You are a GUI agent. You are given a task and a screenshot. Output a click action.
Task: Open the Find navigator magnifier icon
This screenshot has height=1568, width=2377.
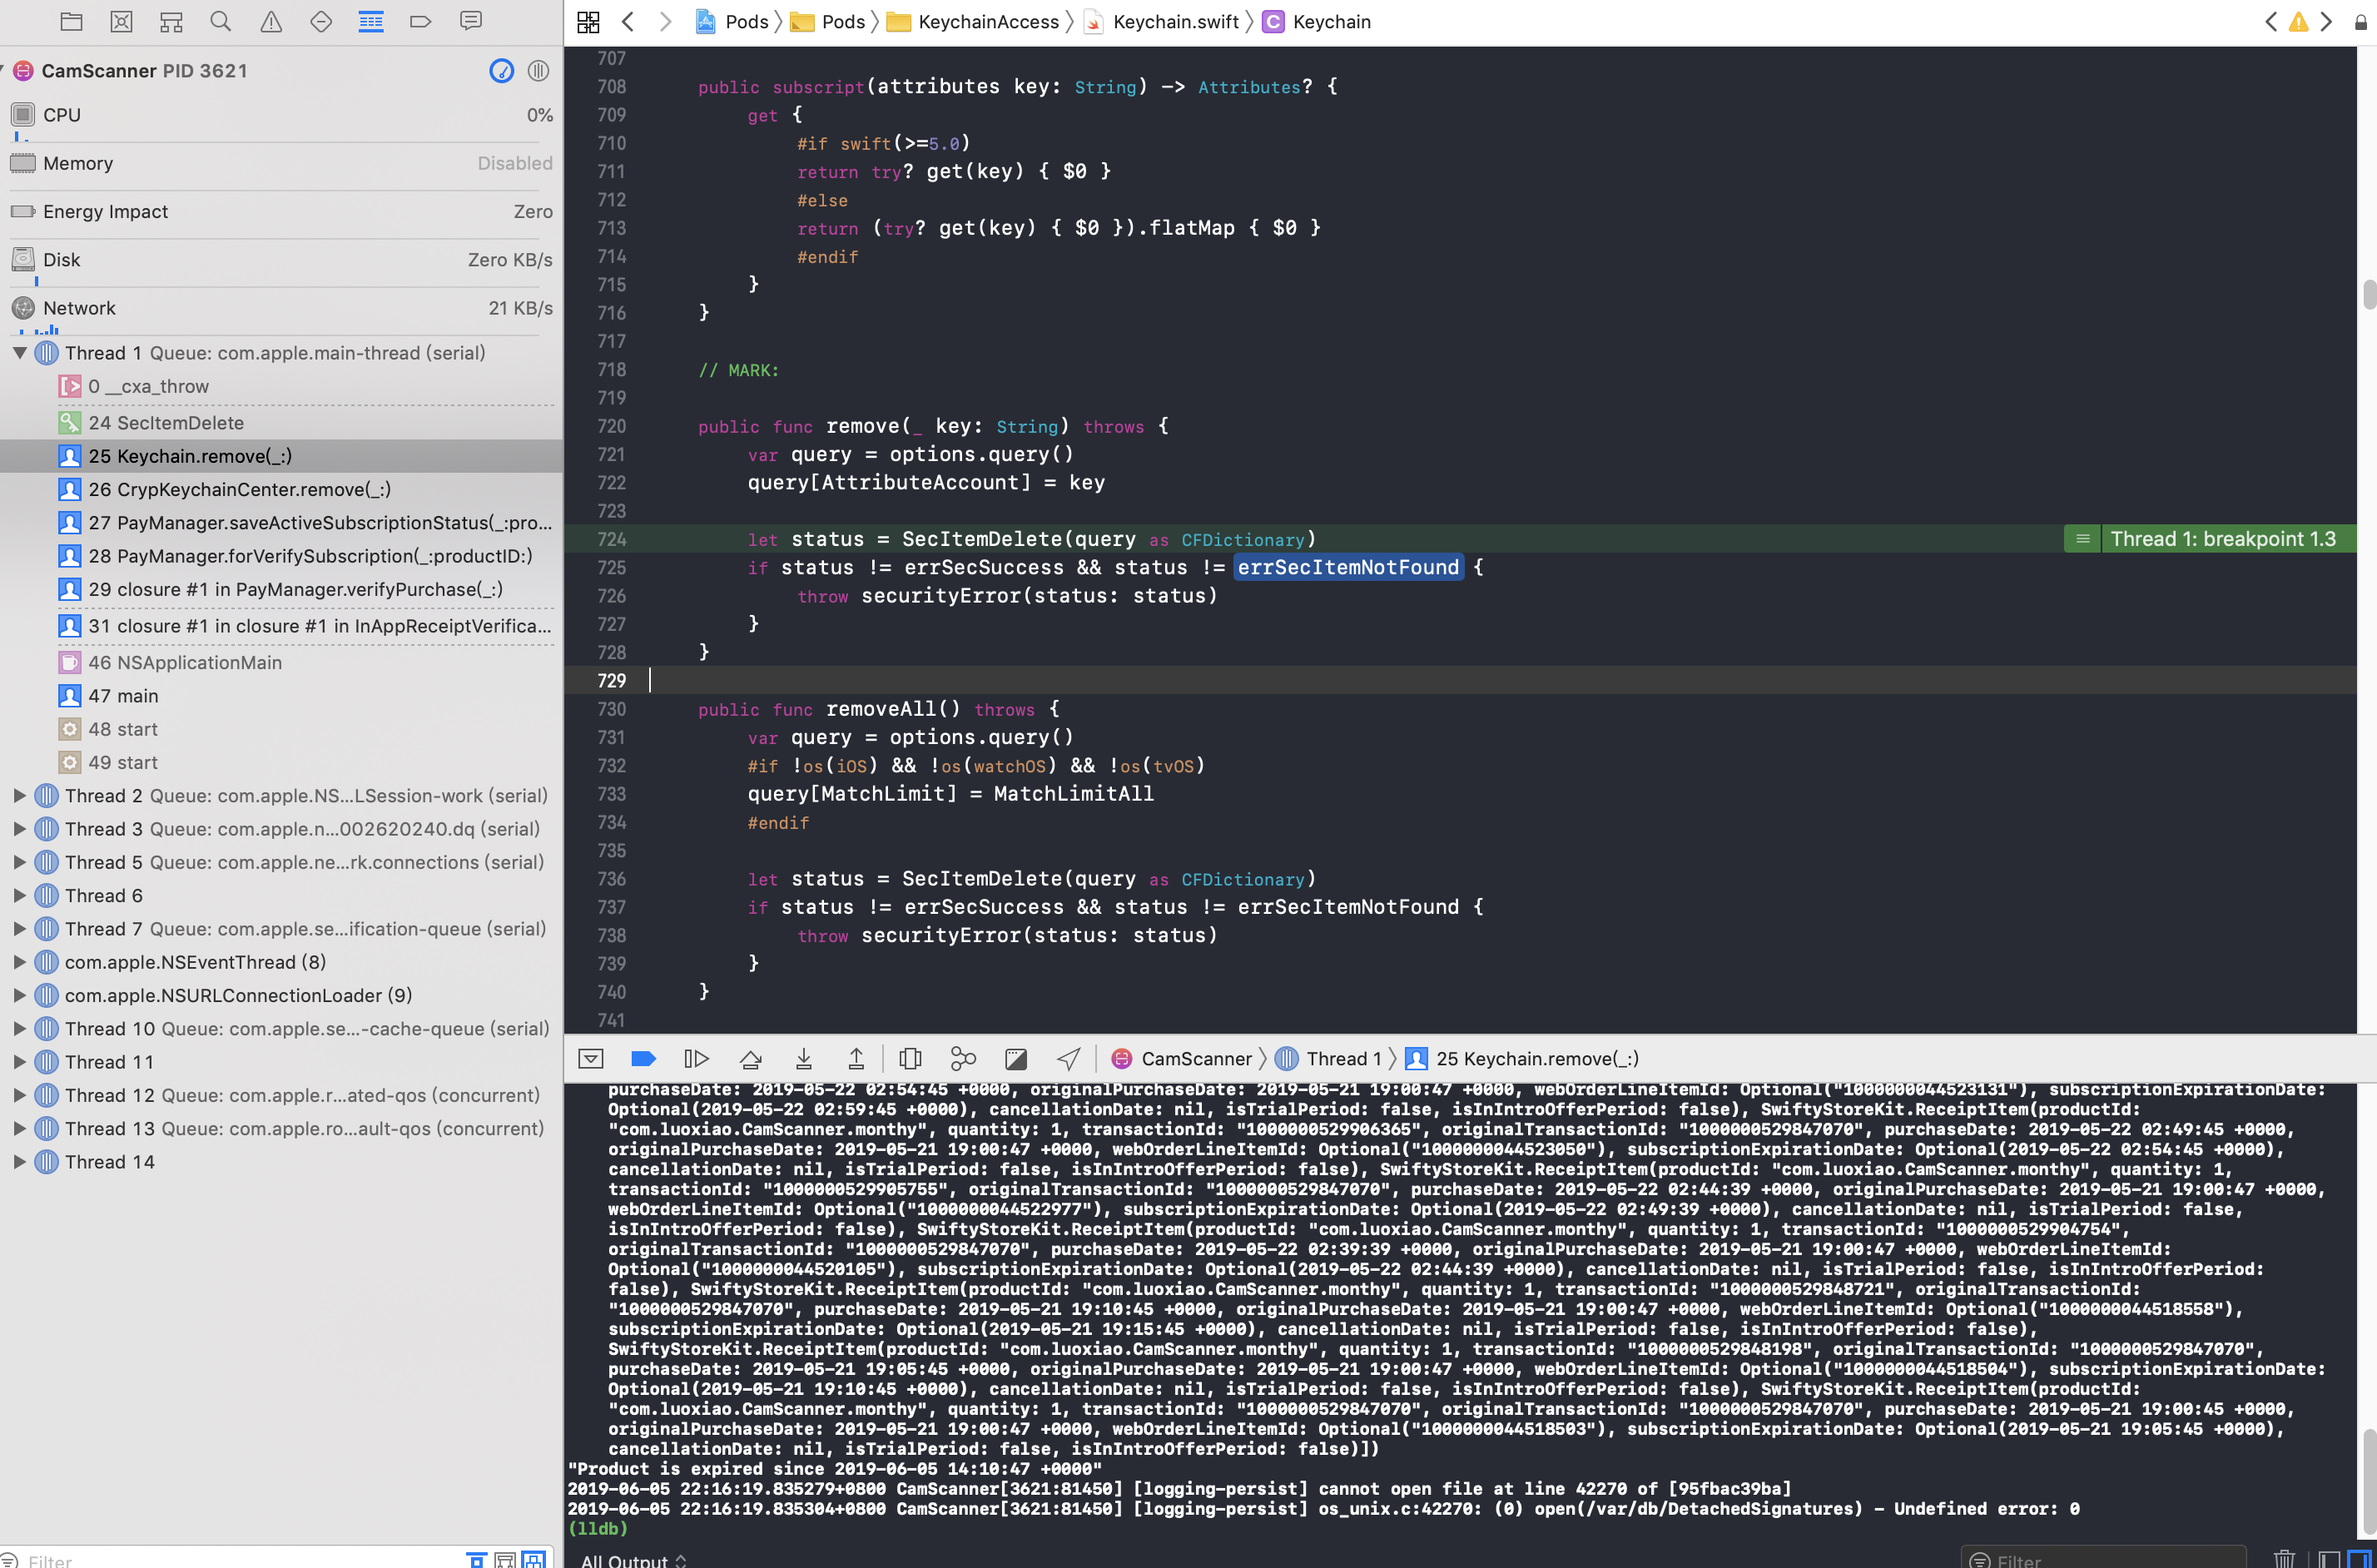[220, 20]
